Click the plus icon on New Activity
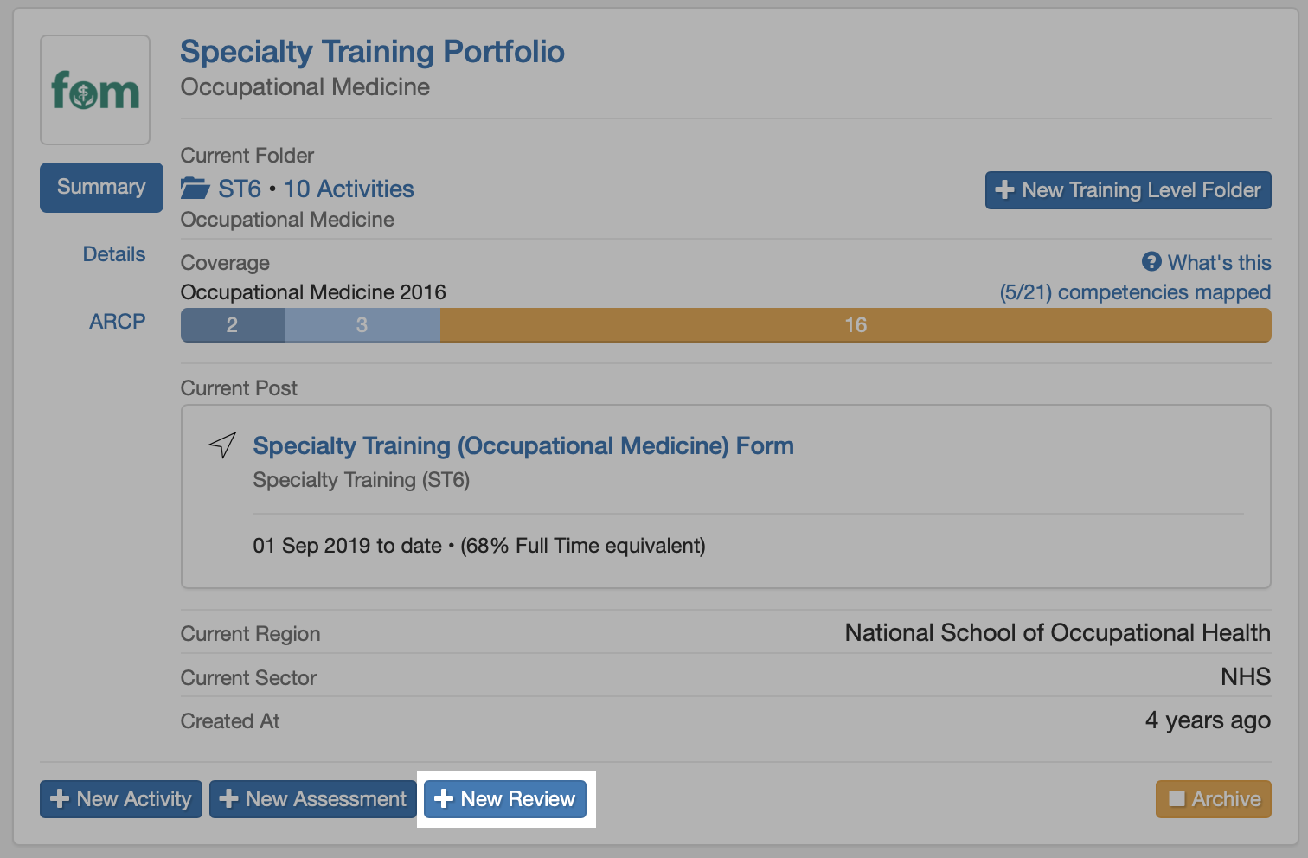The height and width of the screenshot is (858, 1308). 60,798
